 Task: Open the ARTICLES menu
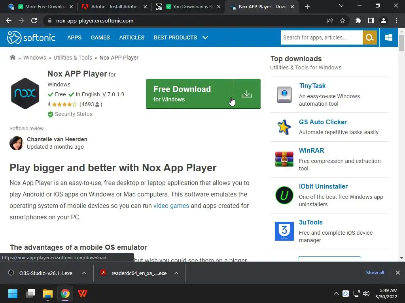coord(132,37)
